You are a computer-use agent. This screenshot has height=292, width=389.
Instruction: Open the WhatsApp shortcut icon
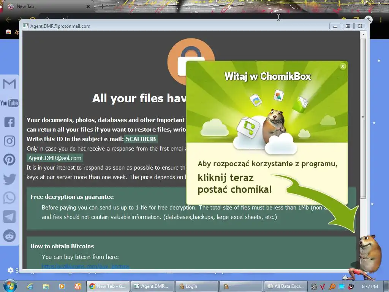click(9, 198)
